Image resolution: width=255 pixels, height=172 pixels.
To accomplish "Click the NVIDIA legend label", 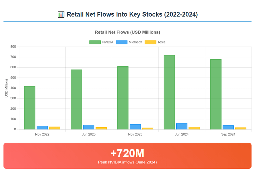I will pyautogui.click(x=107, y=42).
